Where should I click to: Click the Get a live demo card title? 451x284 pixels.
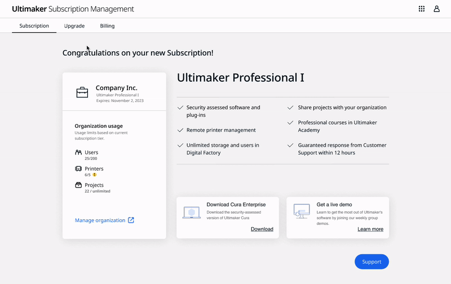click(x=334, y=205)
